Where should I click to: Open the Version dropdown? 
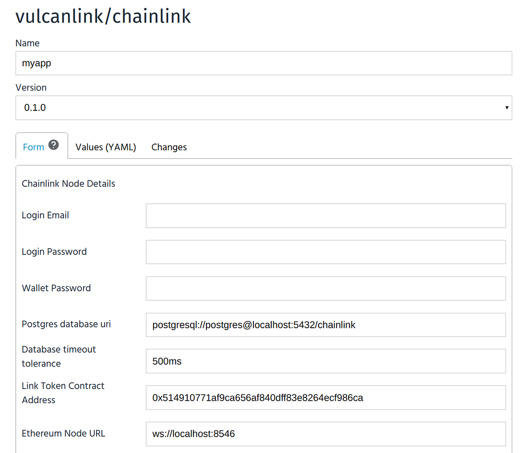pyautogui.click(x=264, y=107)
